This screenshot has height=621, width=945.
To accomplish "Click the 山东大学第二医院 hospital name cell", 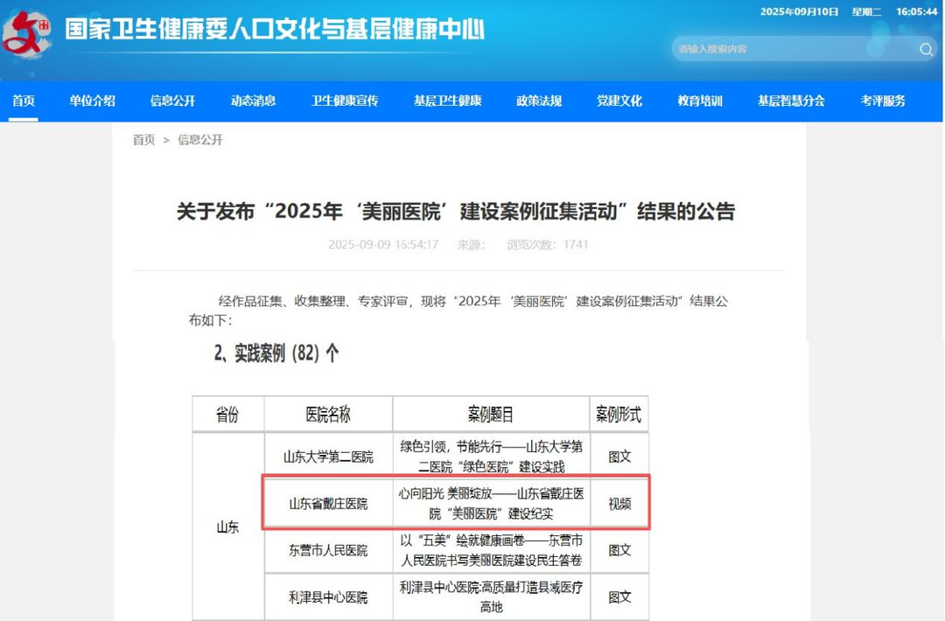I will (x=328, y=457).
